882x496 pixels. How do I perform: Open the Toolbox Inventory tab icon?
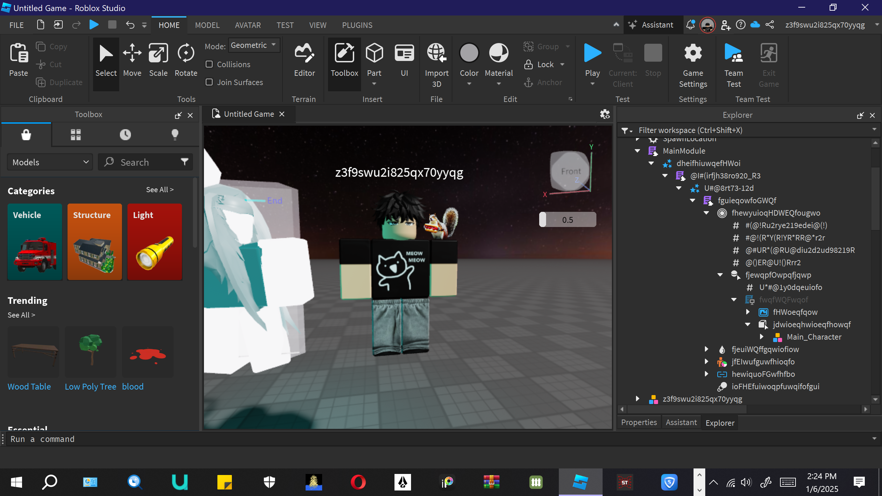76,135
